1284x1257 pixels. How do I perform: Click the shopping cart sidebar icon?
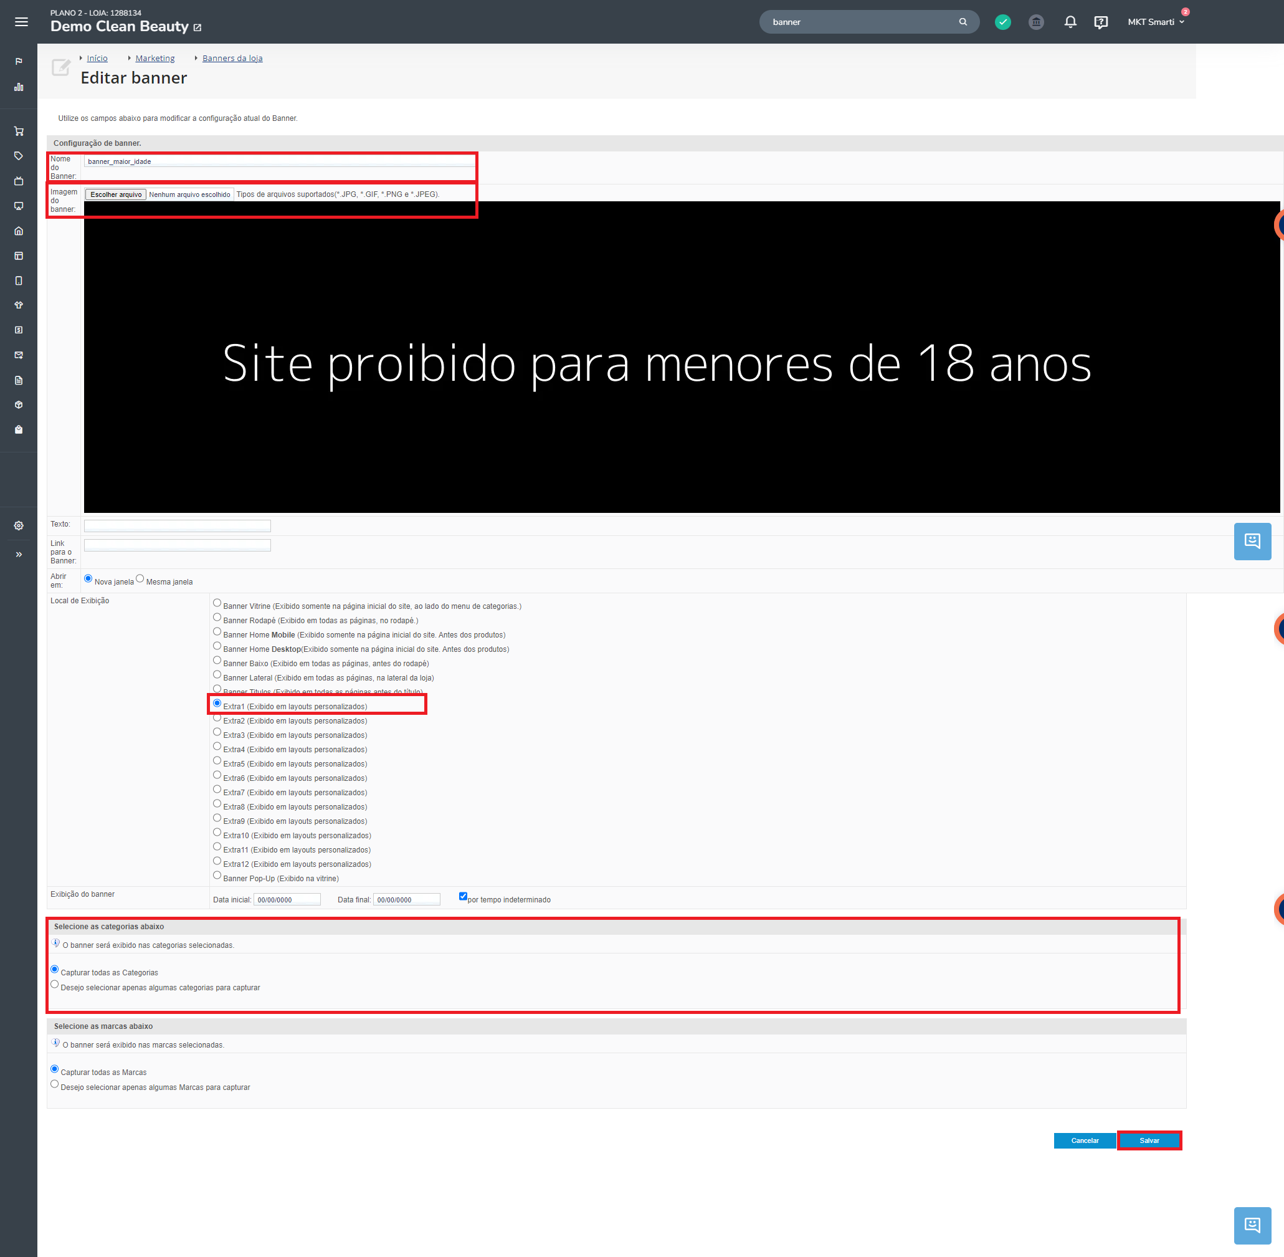click(19, 131)
